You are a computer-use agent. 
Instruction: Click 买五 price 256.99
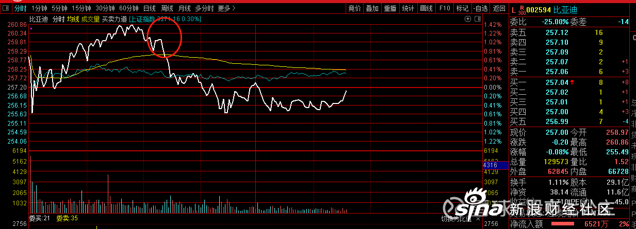(x=557, y=121)
